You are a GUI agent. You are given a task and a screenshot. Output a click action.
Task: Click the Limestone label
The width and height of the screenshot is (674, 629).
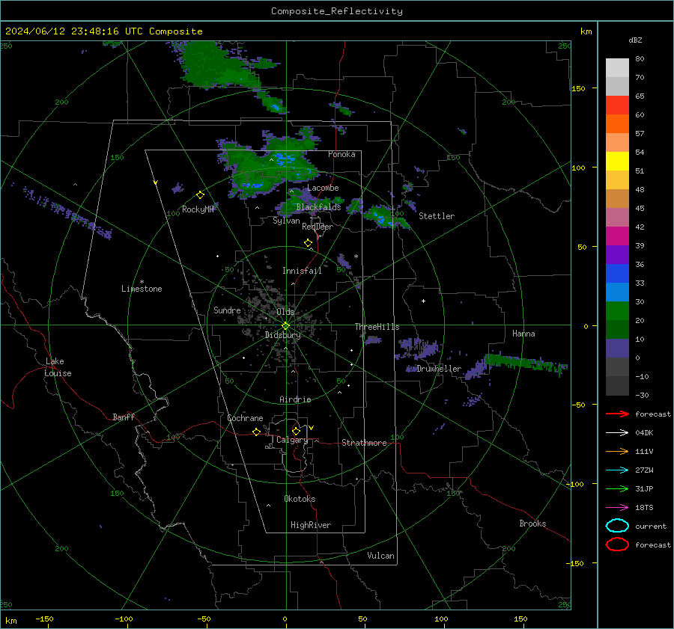142,289
